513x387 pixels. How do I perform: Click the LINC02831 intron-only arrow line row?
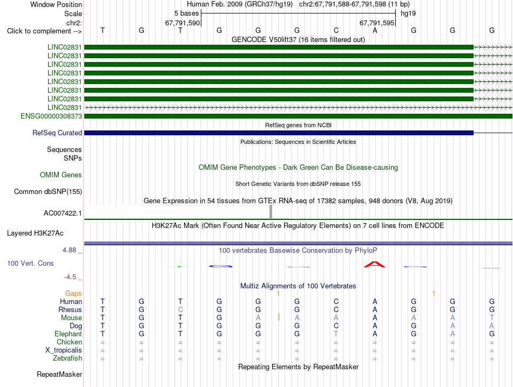pyautogui.click(x=298, y=107)
